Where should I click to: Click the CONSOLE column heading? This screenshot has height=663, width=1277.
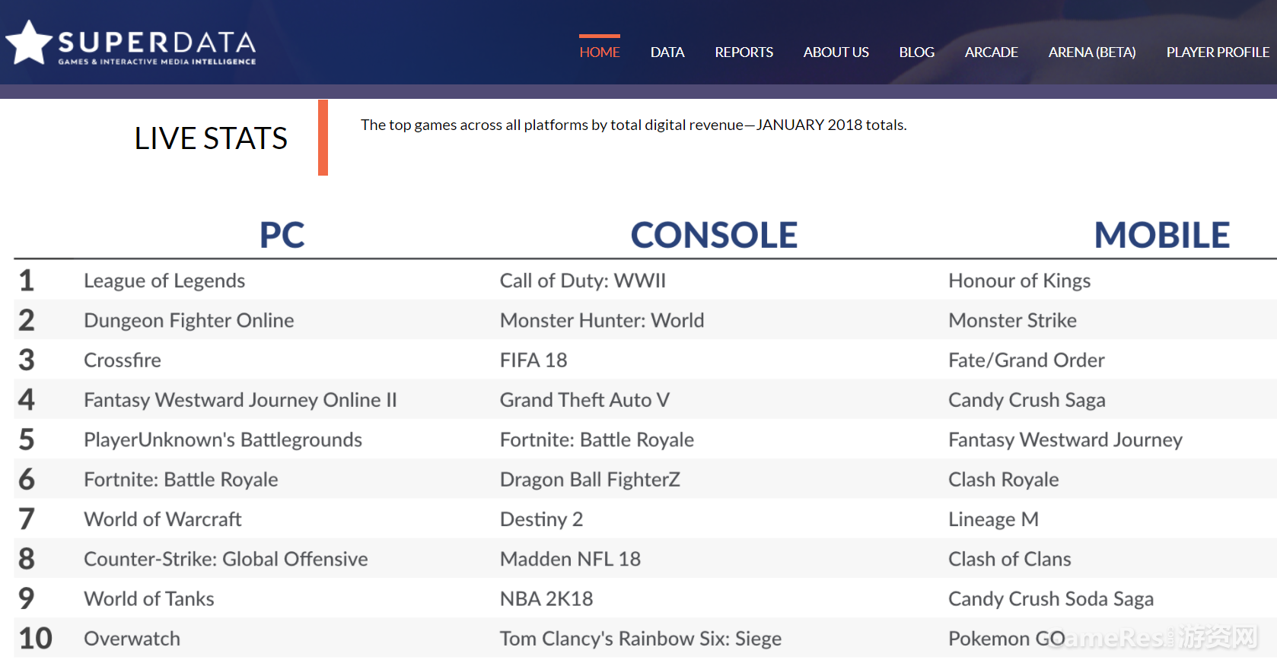tap(714, 235)
